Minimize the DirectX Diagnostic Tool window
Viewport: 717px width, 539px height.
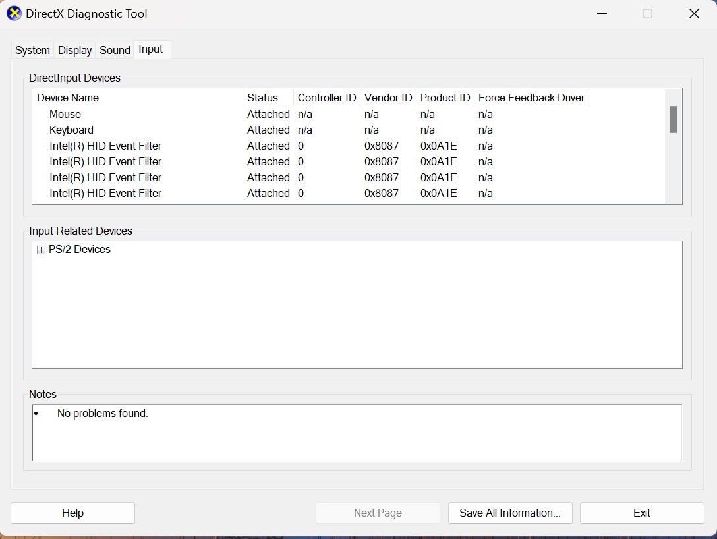click(x=602, y=14)
